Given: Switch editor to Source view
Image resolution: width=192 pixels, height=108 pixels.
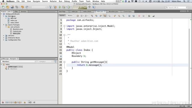Looking at the screenshot, I should pyautogui.click(x=62, y=16).
